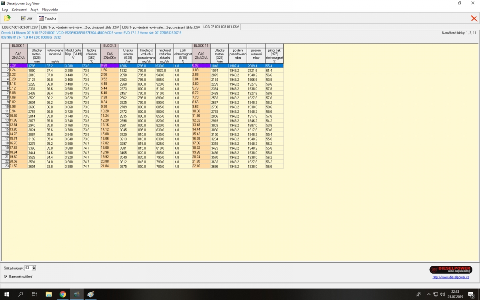Decrease column width with stepper down arrow
This screenshot has width=480, height=300.
point(34,269)
